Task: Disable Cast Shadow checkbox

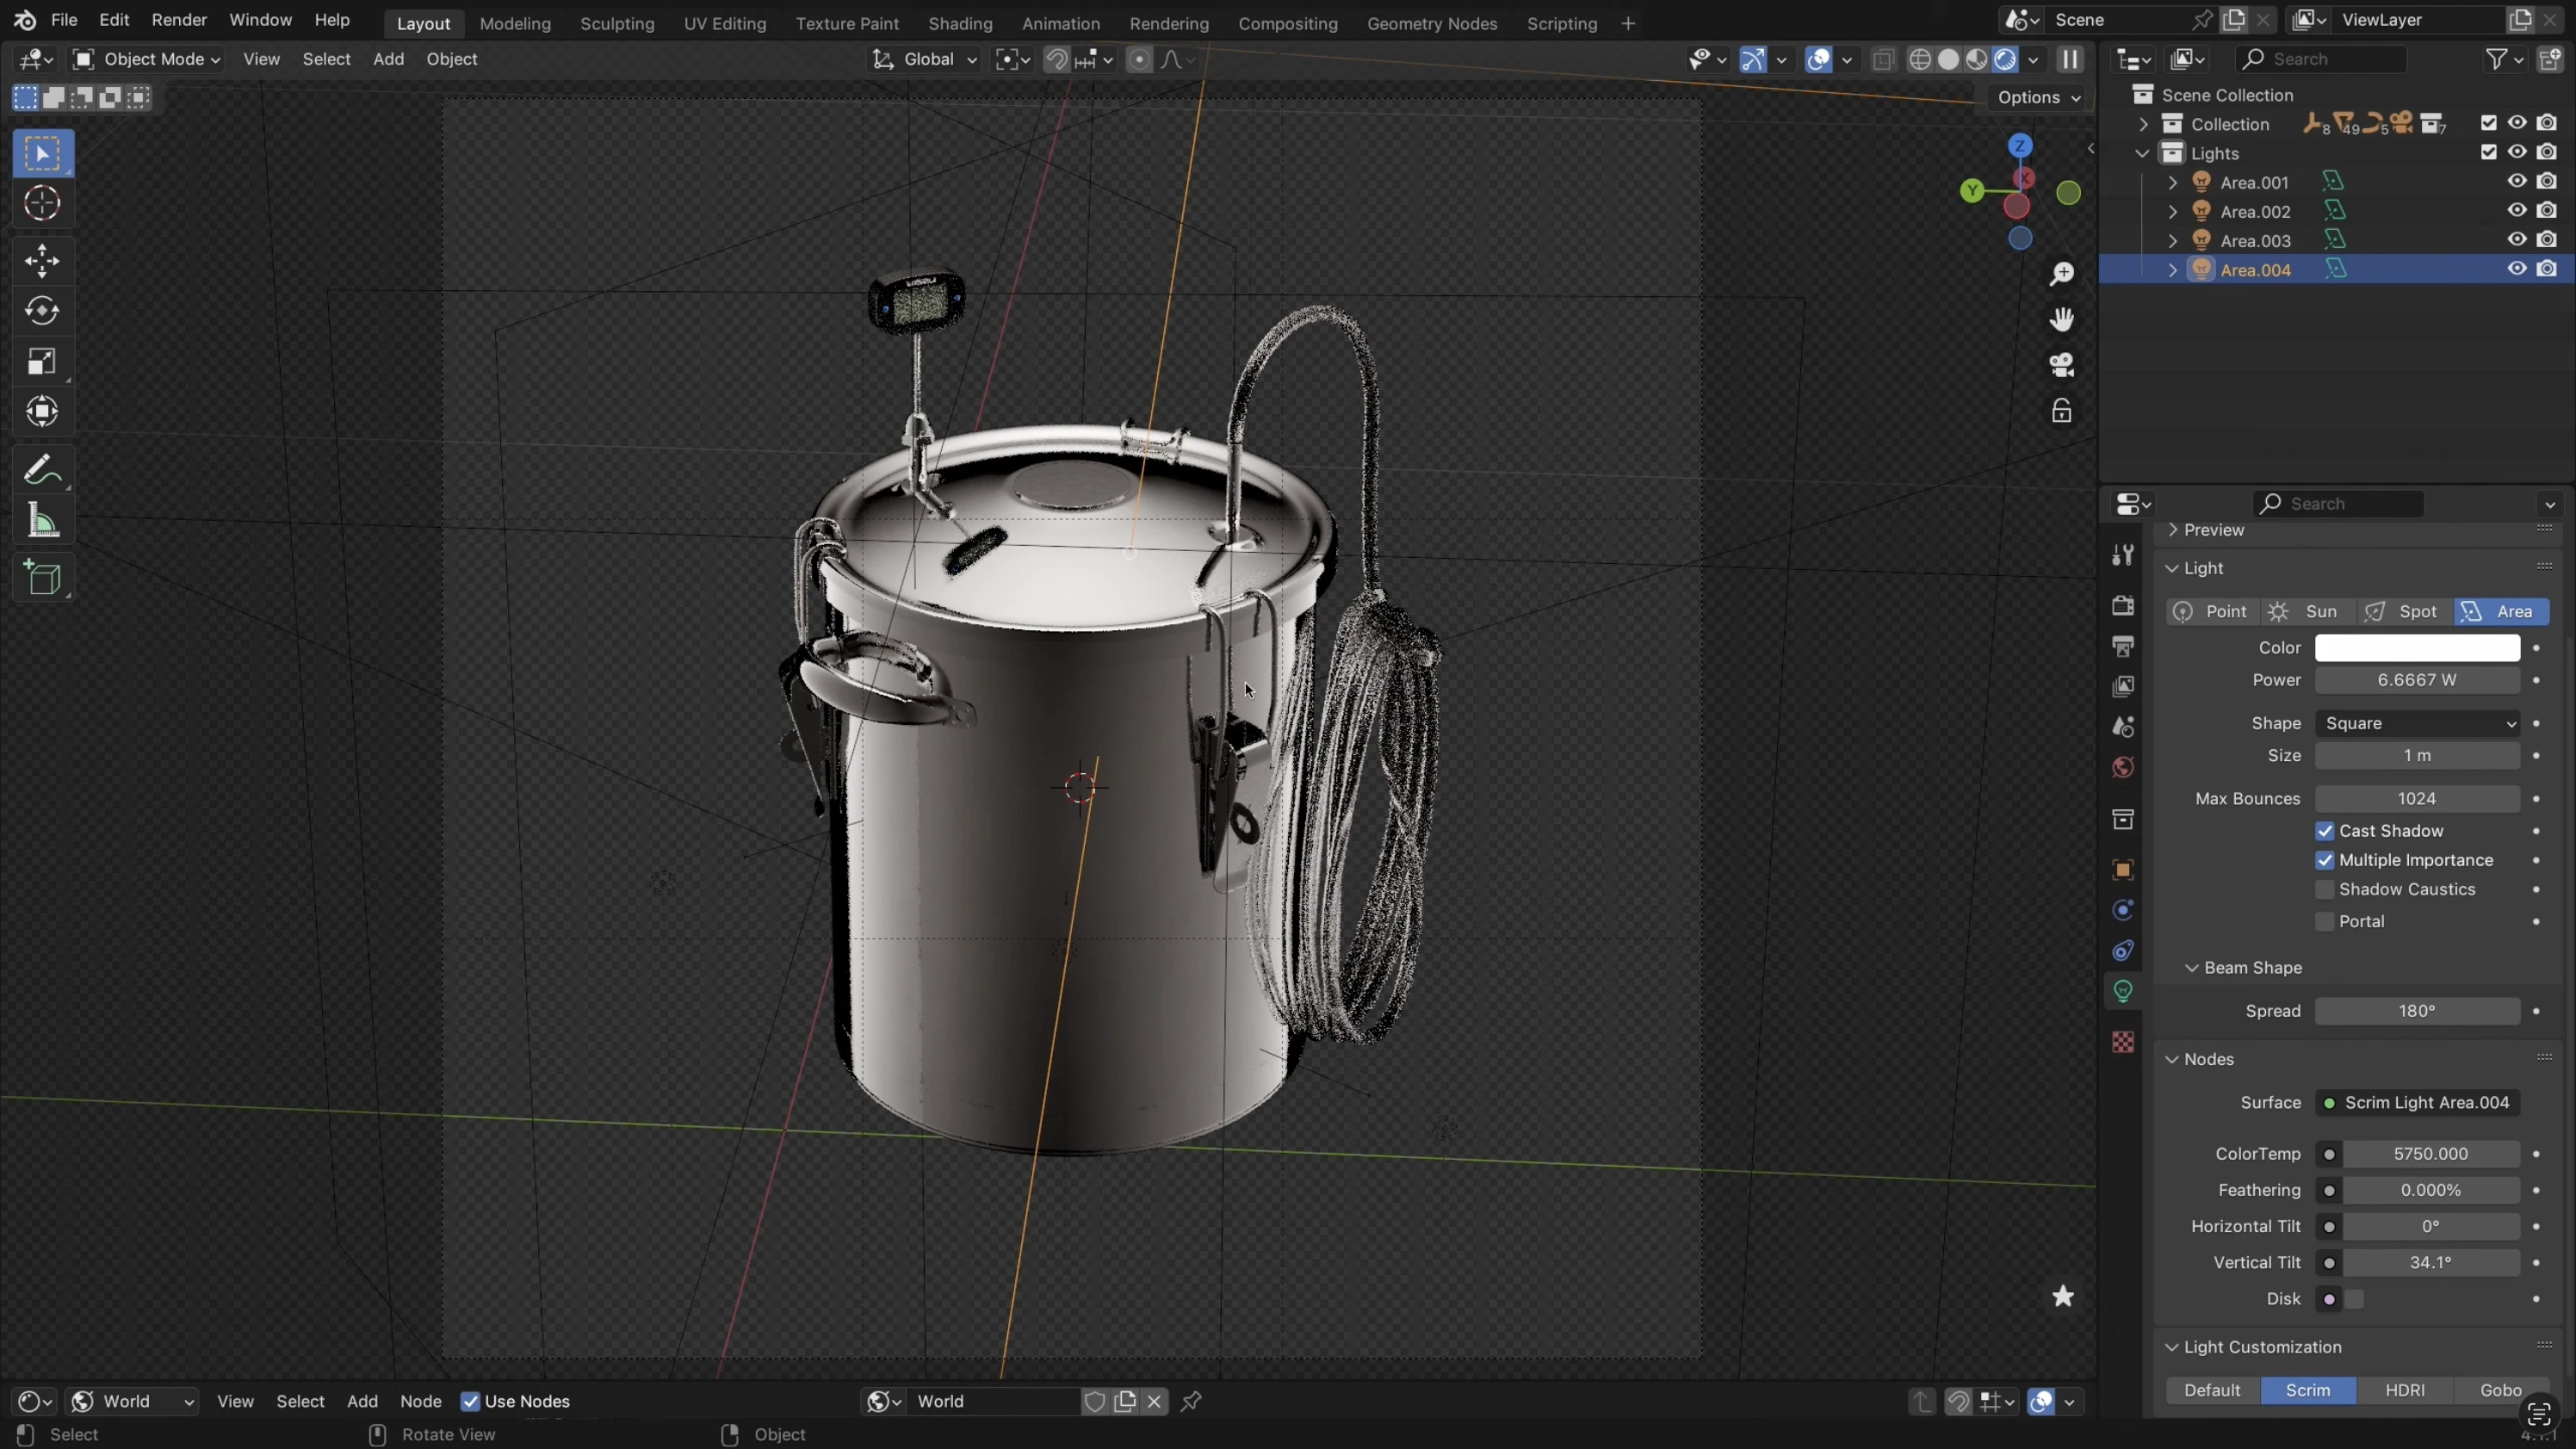Action: [2325, 832]
